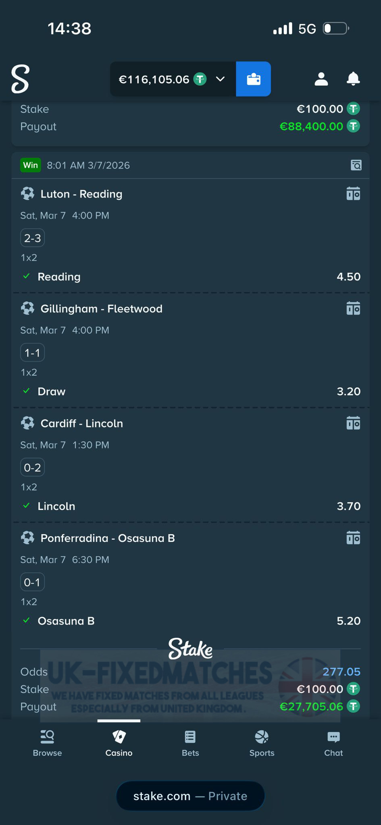Open the Chat tab
This screenshot has height=825, width=381.
[x=333, y=744]
